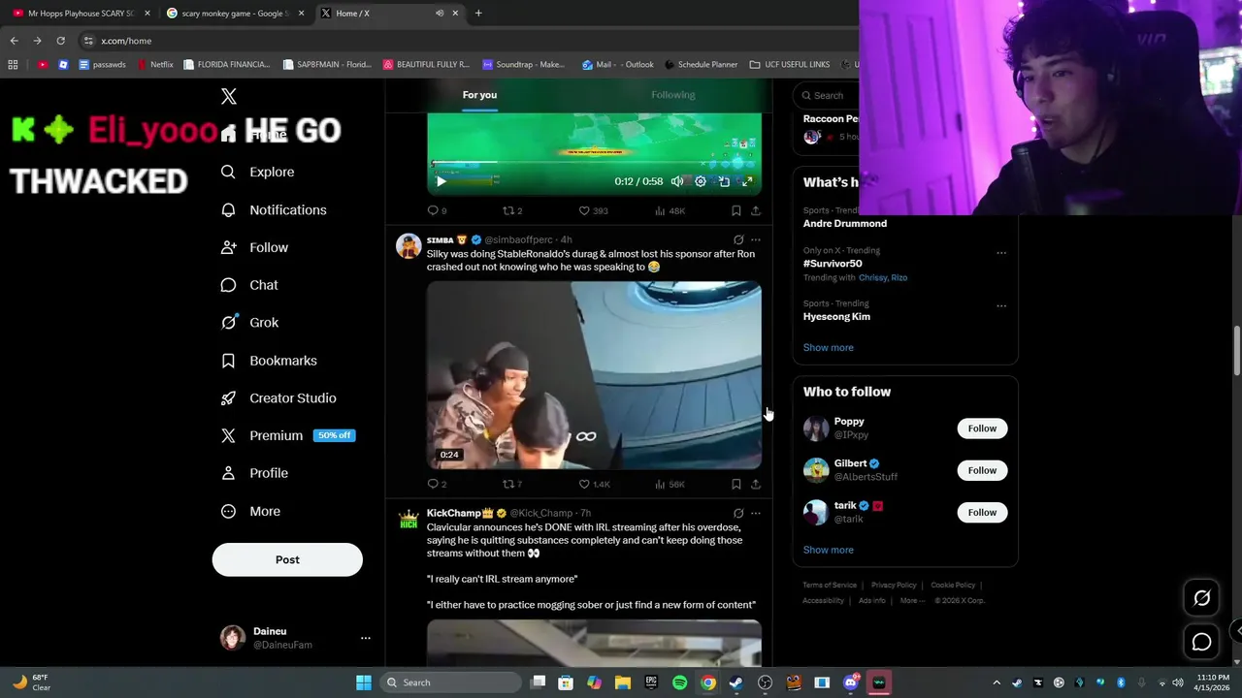The height and width of the screenshot is (698, 1242).
Task: Bookmark the SIMBA post
Action: (736, 484)
